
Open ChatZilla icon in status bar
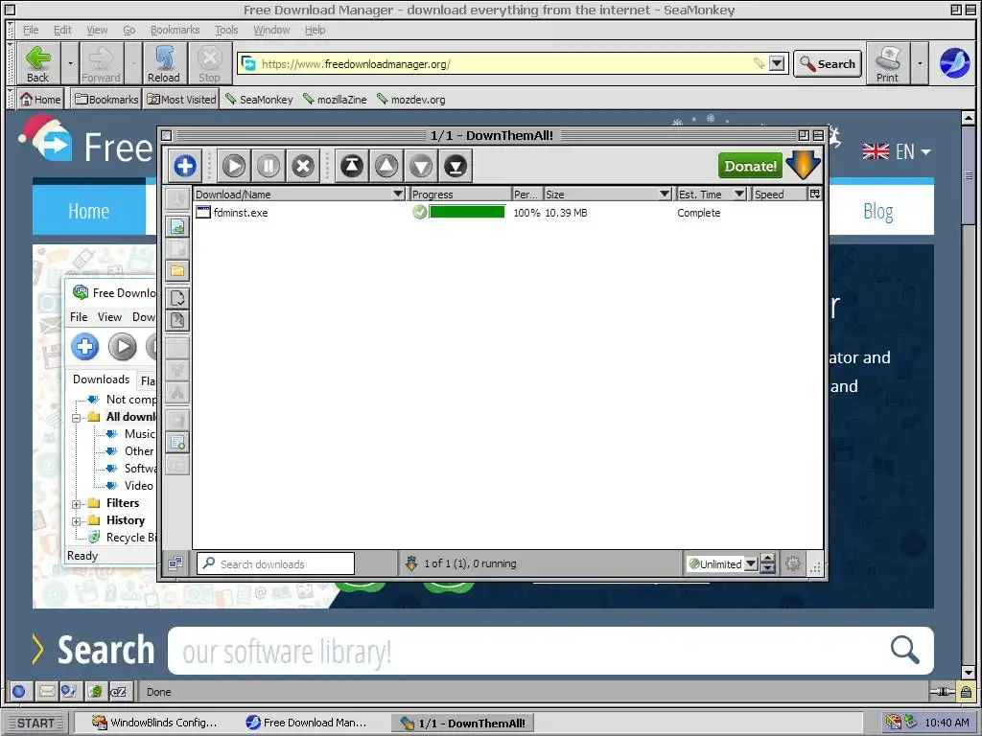click(118, 692)
